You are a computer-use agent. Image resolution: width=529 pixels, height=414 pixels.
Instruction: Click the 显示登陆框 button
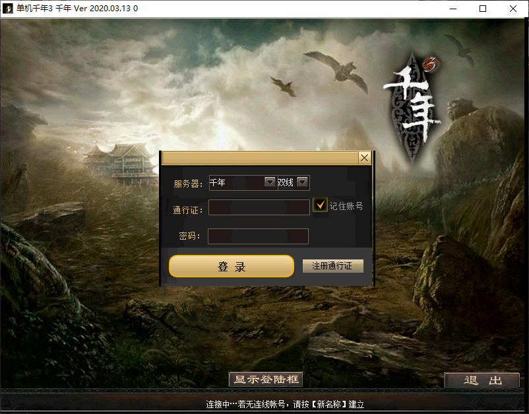(x=266, y=380)
